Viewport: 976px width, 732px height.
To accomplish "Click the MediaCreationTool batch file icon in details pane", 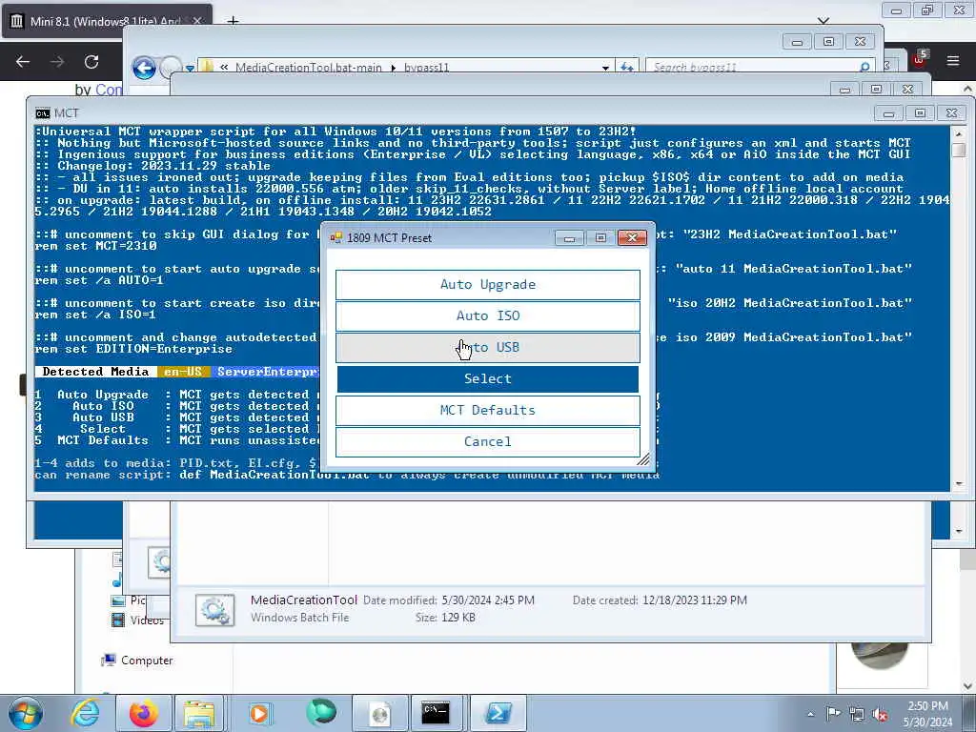I will pyautogui.click(x=214, y=609).
